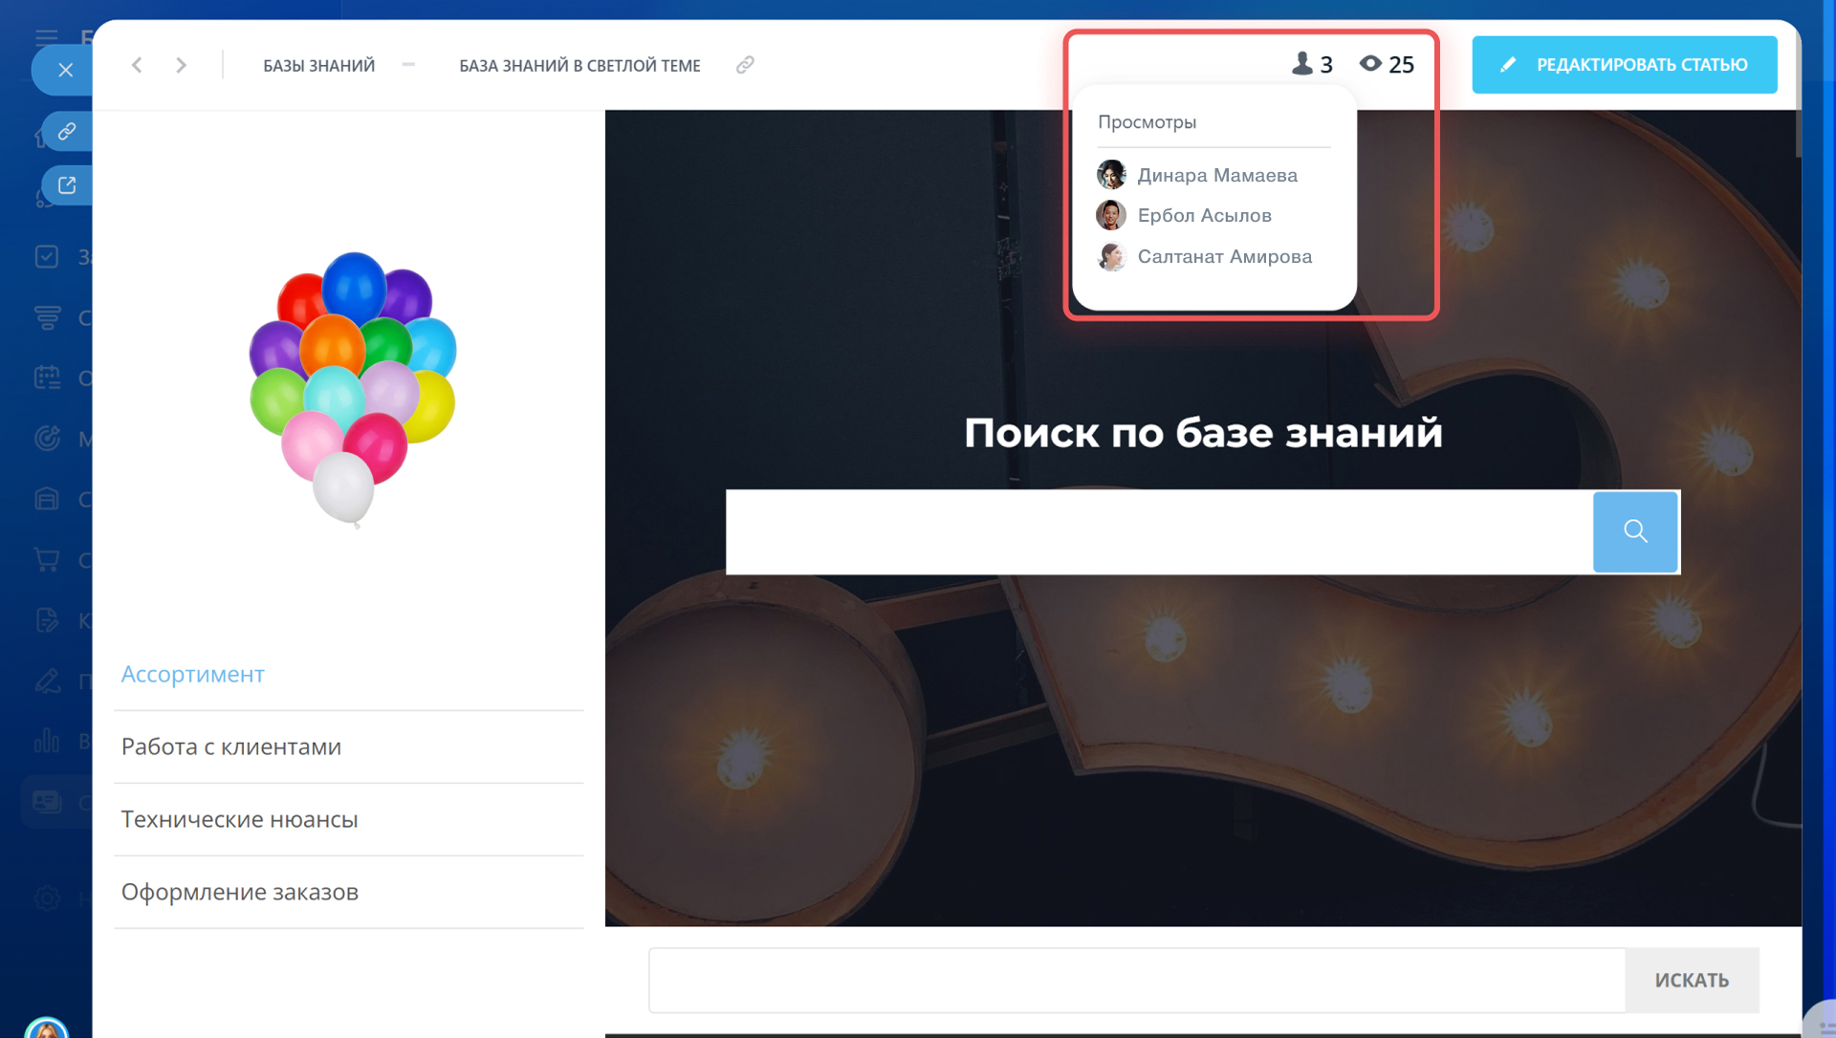The image size is (1836, 1038).
Task: Click link icon next to breadcrumb title
Action: point(745,65)
